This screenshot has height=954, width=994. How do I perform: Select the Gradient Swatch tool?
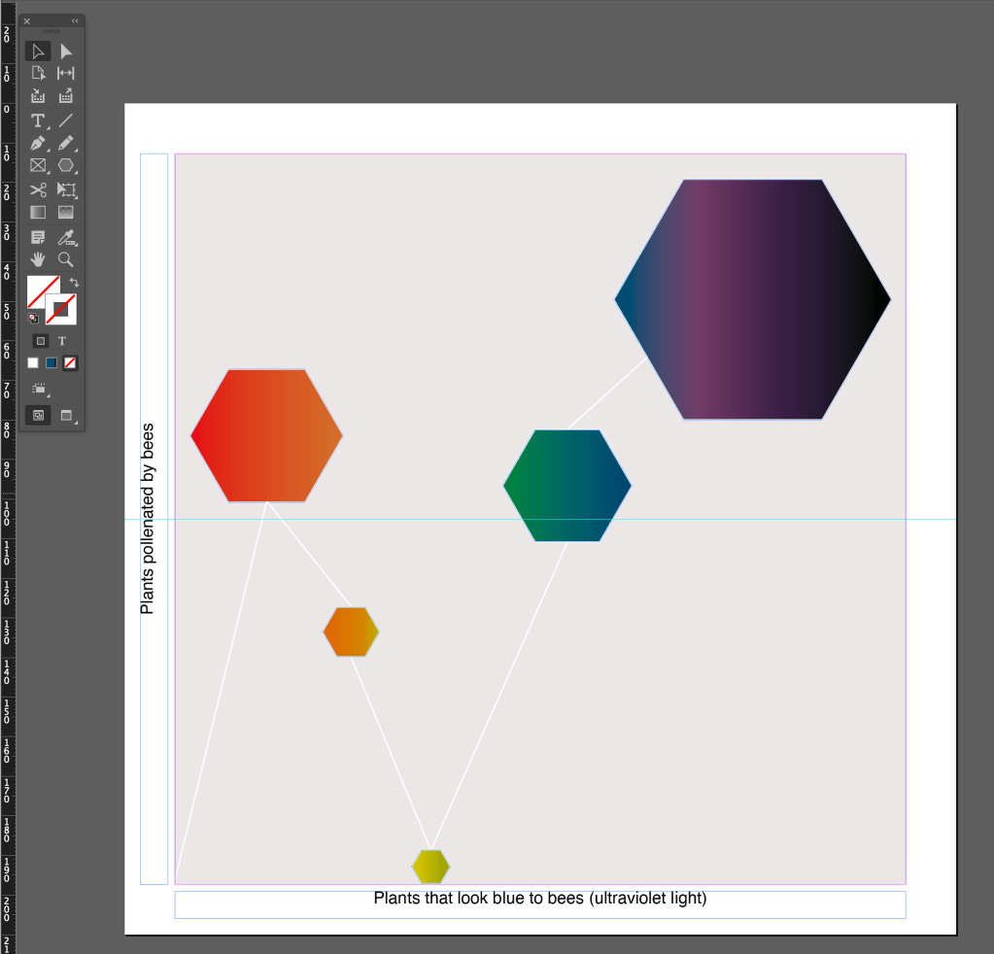[38, 212]
